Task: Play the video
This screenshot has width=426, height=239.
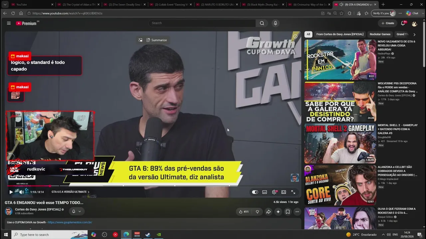Action: point(11,192)
